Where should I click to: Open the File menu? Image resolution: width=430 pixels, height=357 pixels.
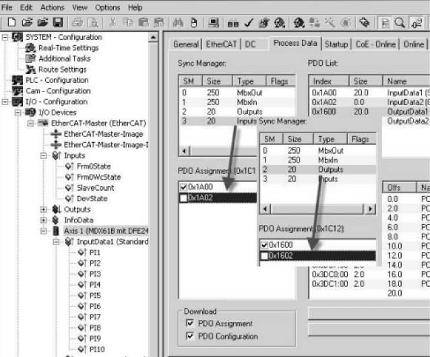click(x=7, y=7)
